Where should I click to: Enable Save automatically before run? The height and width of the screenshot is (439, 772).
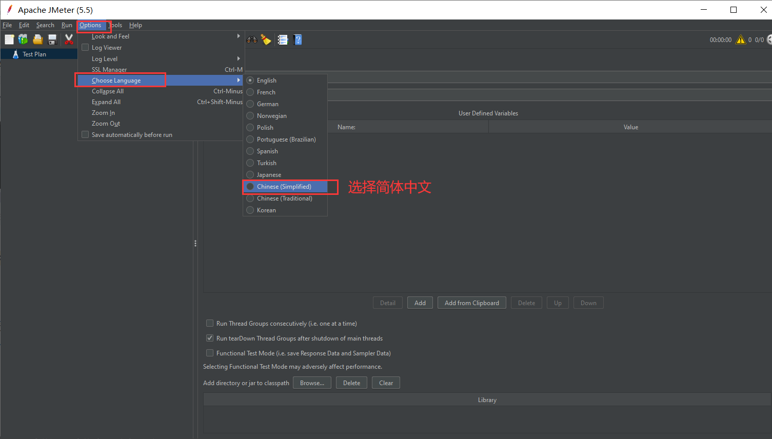tap(85, 134)
